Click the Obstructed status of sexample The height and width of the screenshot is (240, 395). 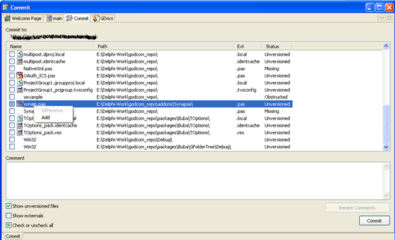point(276,97)
